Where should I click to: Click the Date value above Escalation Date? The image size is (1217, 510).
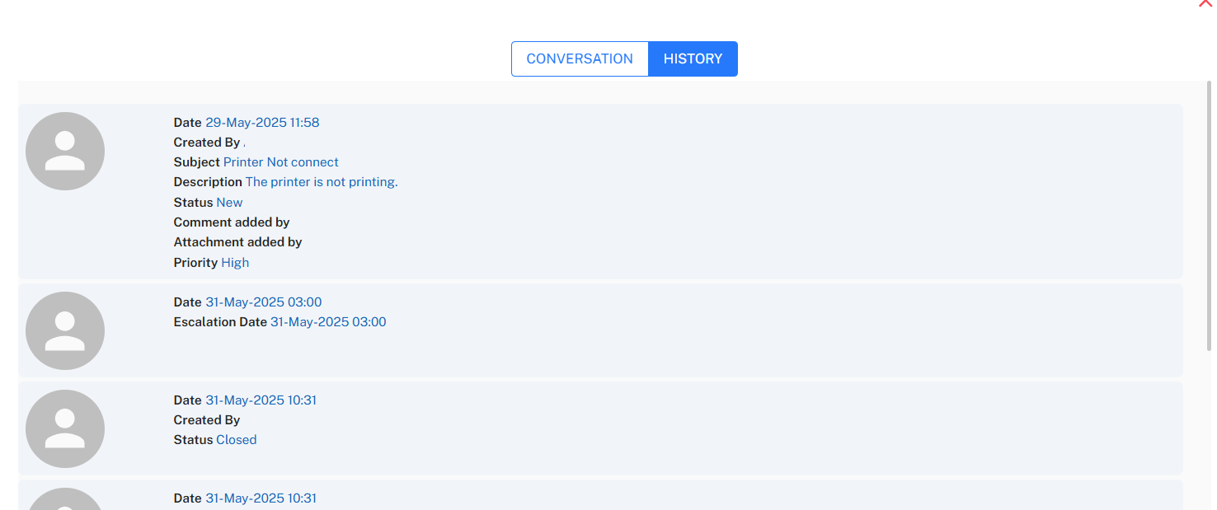264,302
